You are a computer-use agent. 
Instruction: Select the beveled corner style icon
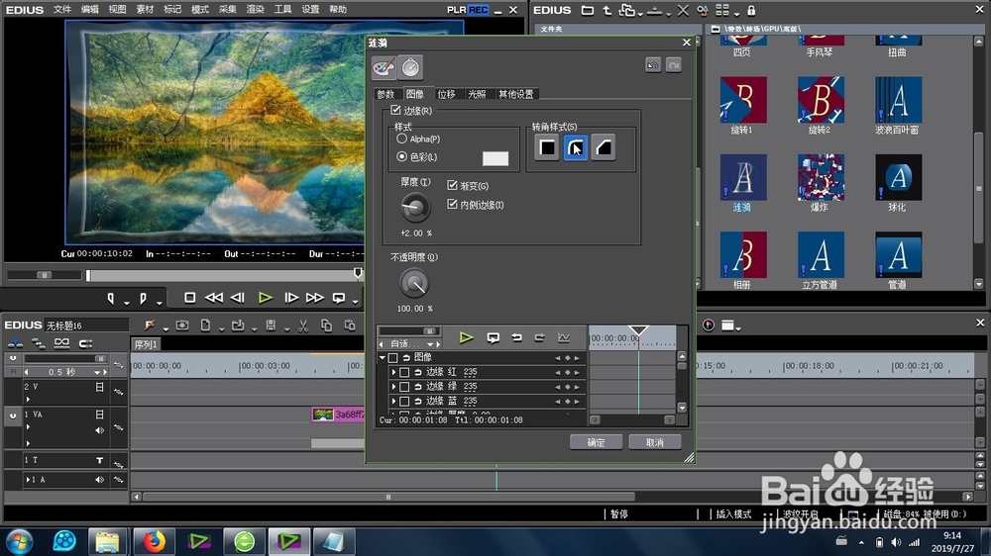coord(604,148)
